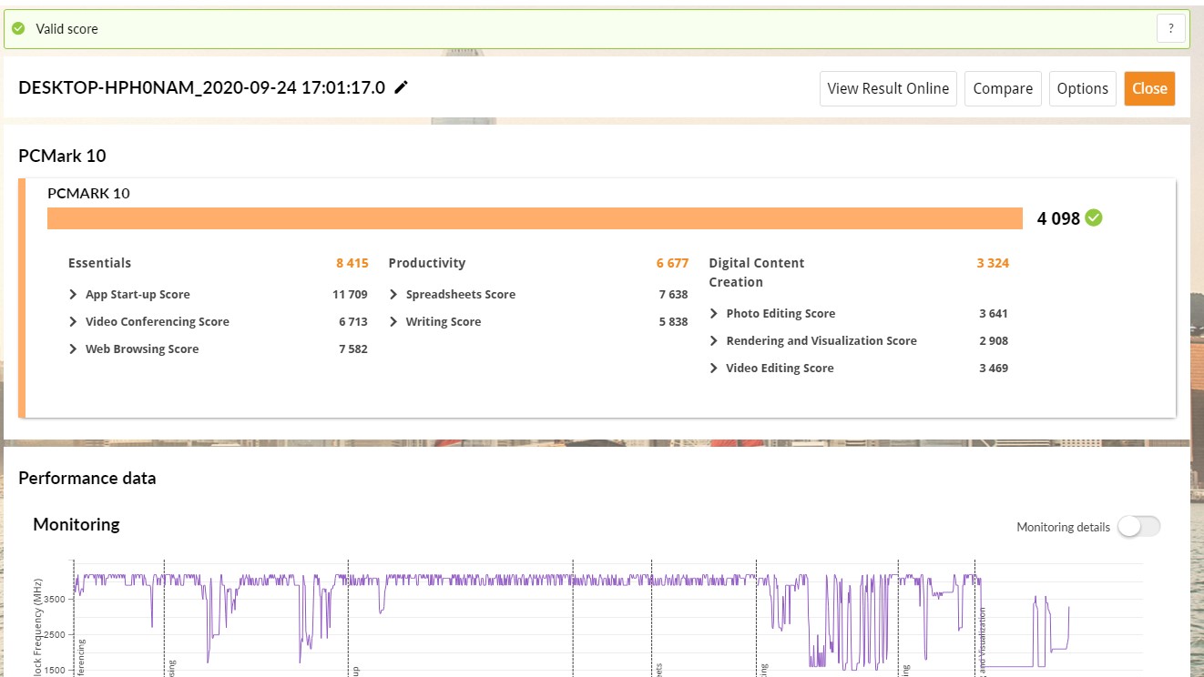Viewport: 1204px width, 677px height.
Task: Select the Essentials score value 8 415
Action: tap(352, 263)
